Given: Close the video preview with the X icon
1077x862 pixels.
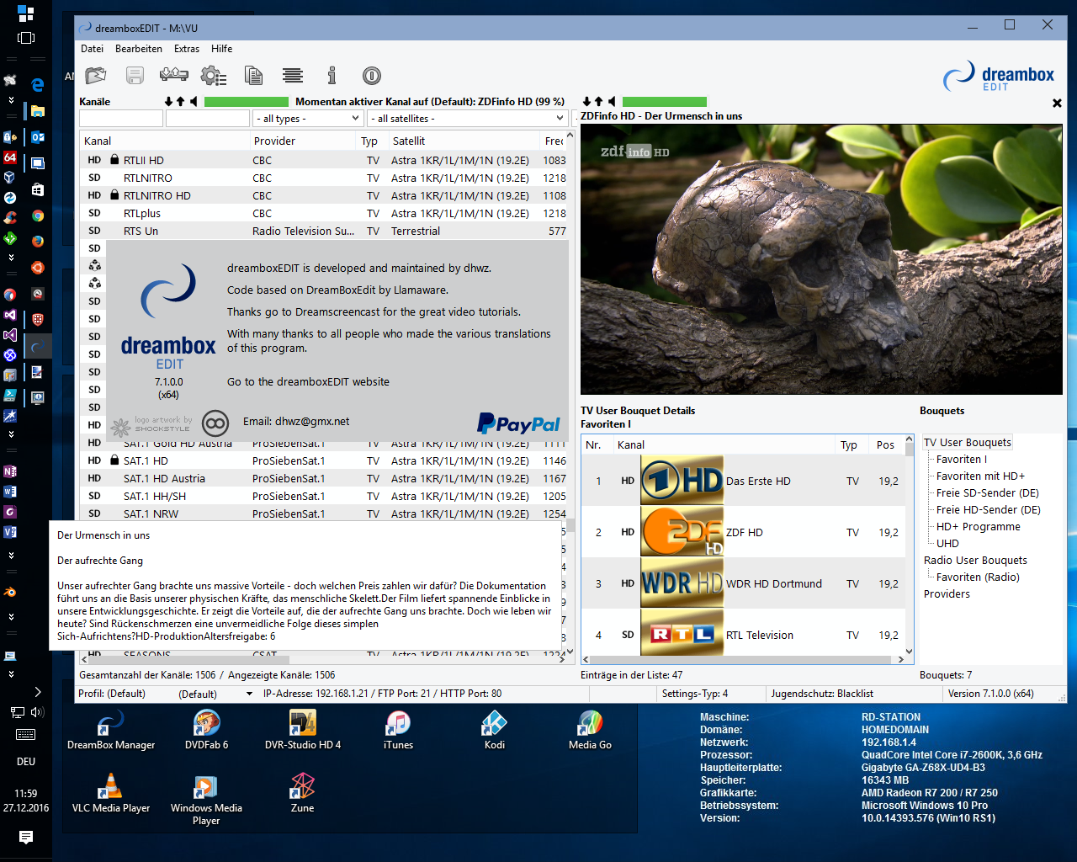Looking at the screenshot, I should [1057, 103].
